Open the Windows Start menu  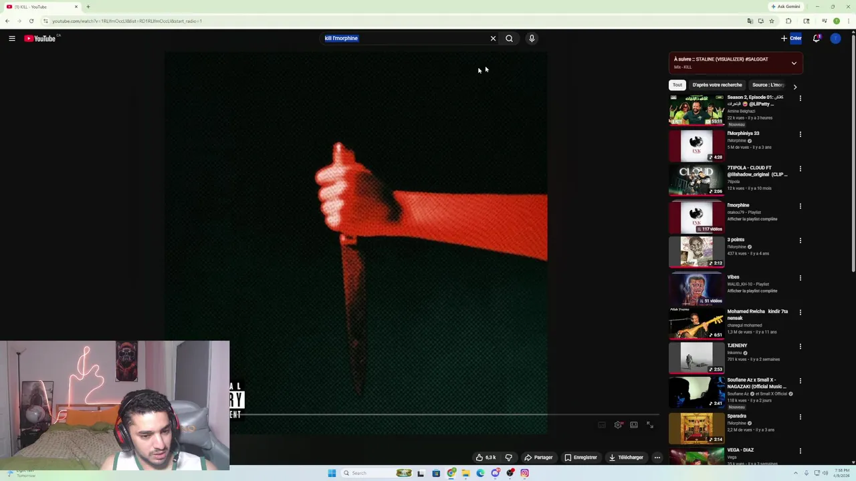pyautogui.click(x=332, y=473)
